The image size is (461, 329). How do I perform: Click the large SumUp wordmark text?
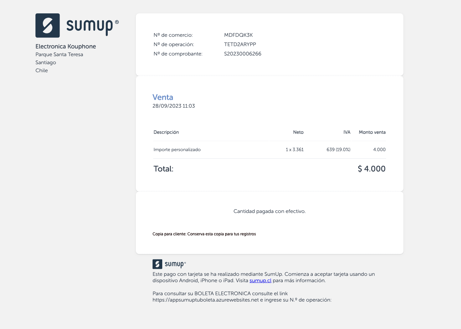click(90, 26)
